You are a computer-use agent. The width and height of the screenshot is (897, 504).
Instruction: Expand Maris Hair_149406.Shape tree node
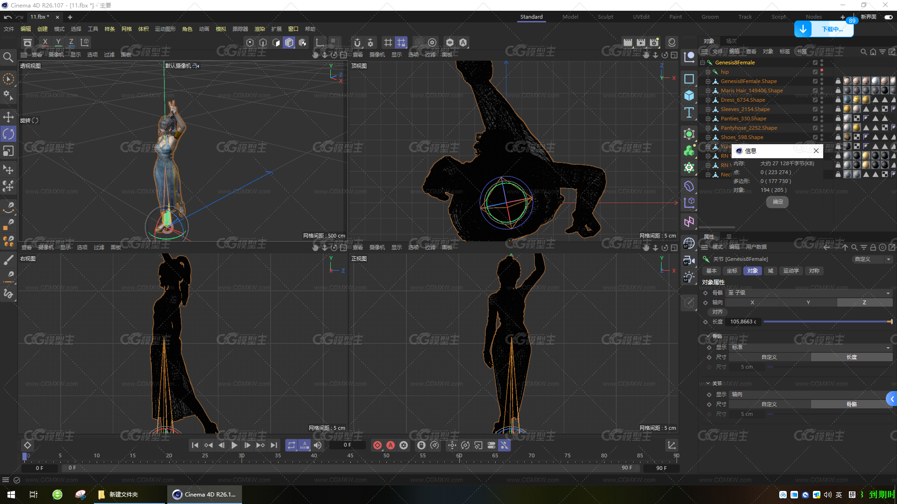coord(708,91)
